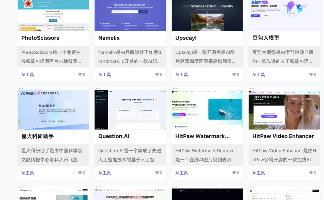
Task: Open the 星火科研助手 tool page
Action: (x=37, y=136)
